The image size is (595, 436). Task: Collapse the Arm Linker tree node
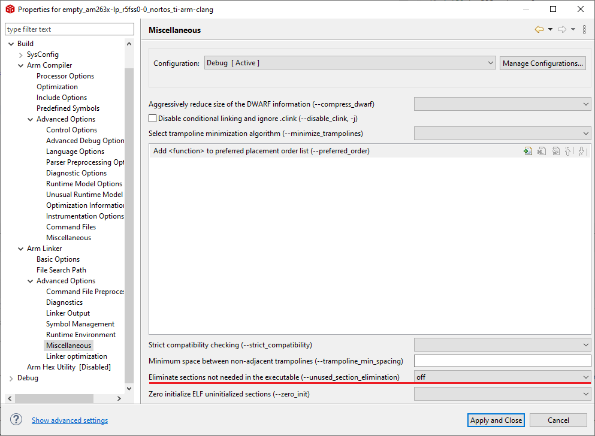point(20,249)
